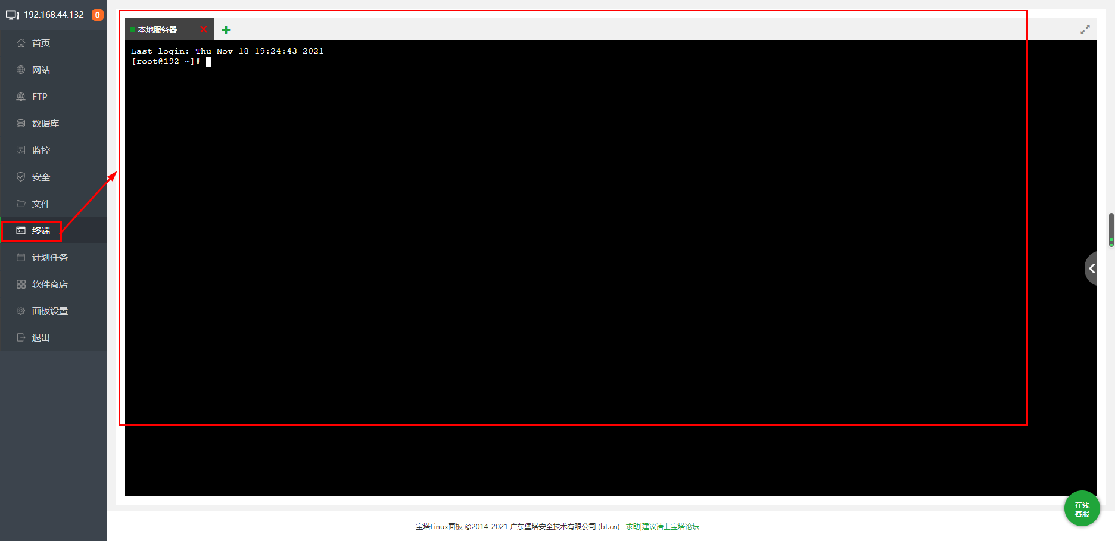
Task: Open the 首页 menu item
Action: click(54, 43)
